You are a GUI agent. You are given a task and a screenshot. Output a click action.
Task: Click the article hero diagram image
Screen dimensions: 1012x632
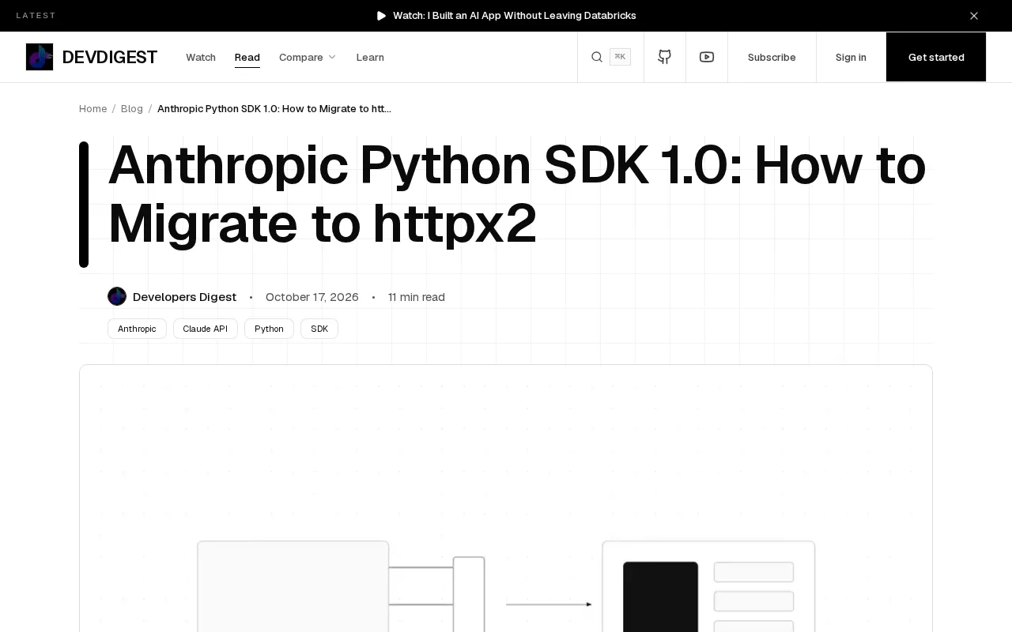[x=506, y=498]
